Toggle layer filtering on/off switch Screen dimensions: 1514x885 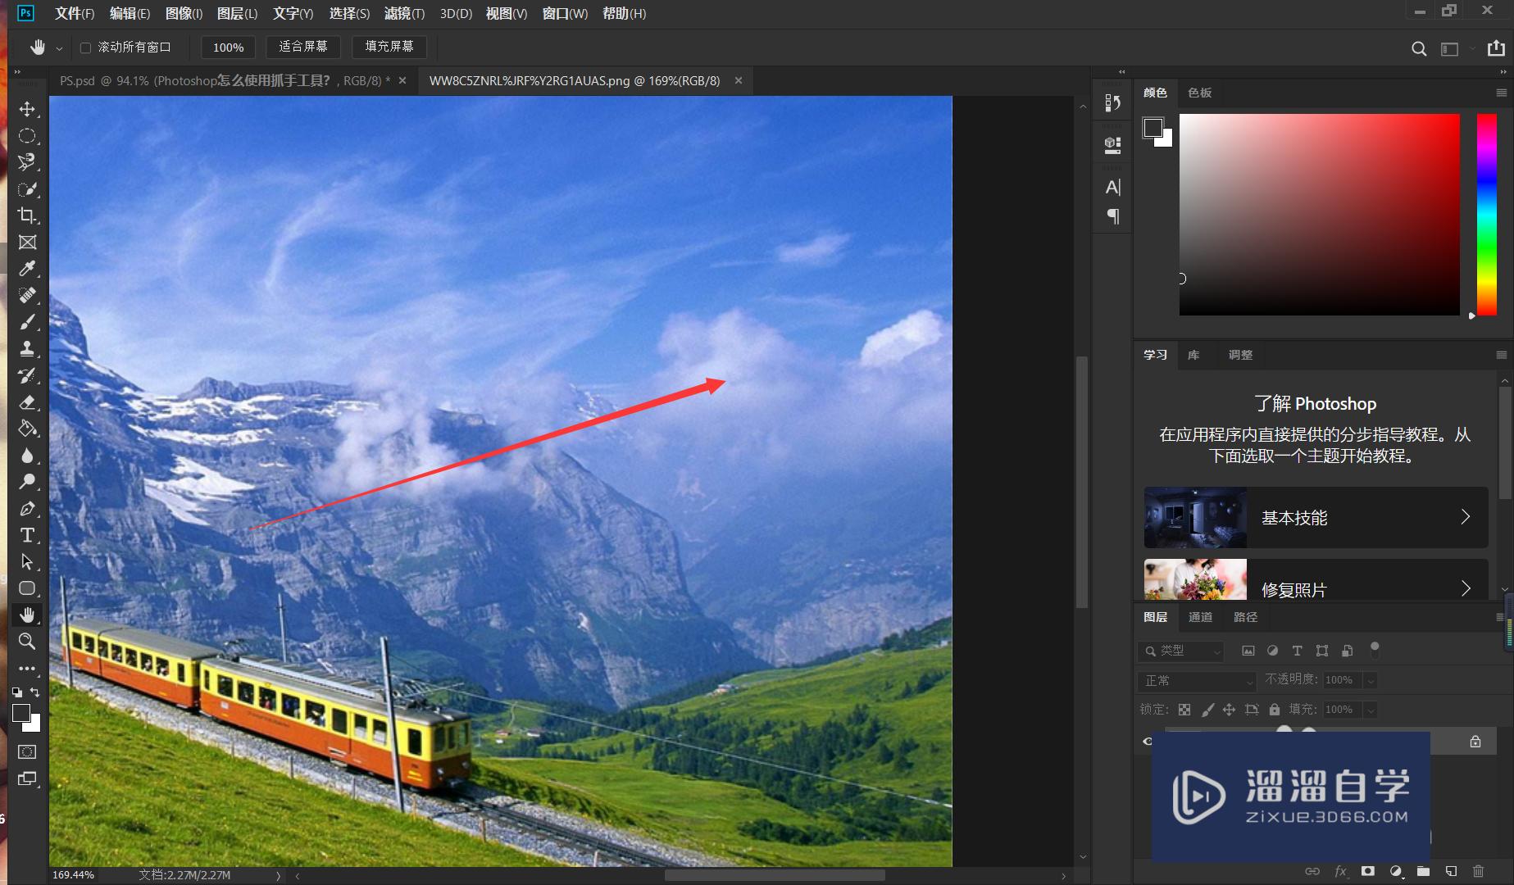point(1375,650)
